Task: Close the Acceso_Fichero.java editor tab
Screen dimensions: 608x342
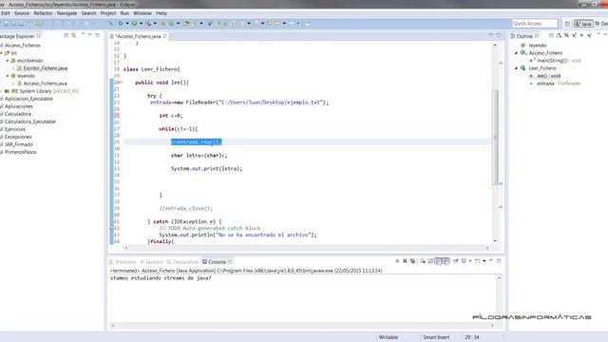Action: 164,36
